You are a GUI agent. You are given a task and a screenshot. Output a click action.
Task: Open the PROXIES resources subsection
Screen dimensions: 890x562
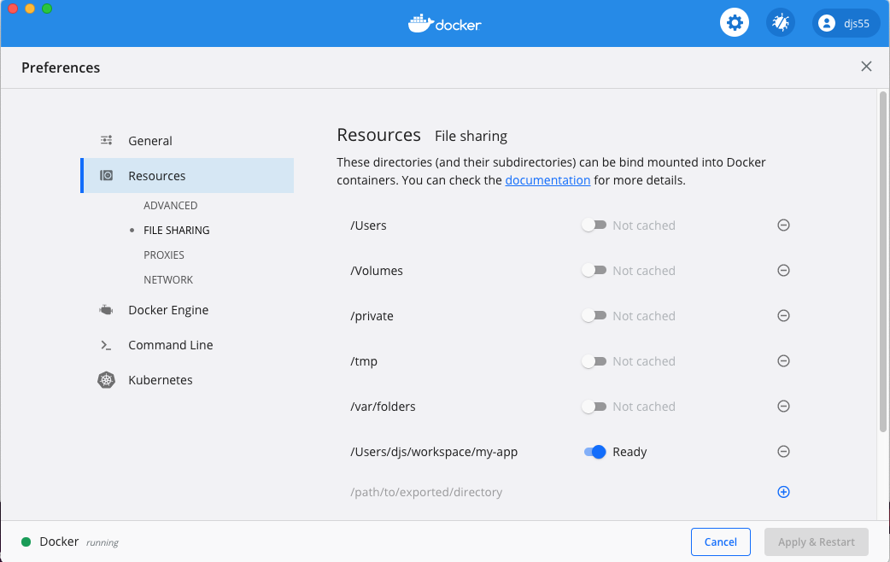(164, 255)
